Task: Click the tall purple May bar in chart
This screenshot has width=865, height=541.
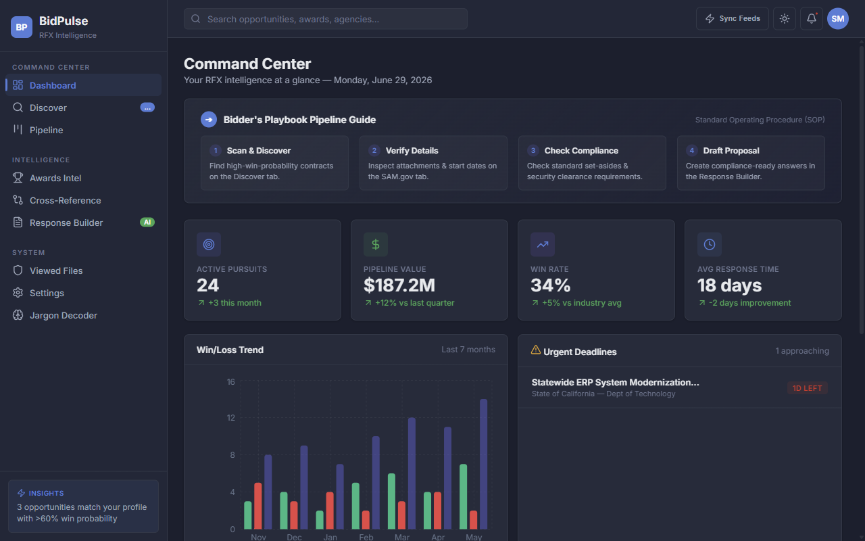Action: click(x=484, y=464)
